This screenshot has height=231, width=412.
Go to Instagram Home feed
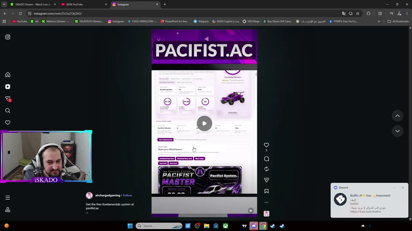(x=8, y=75)
